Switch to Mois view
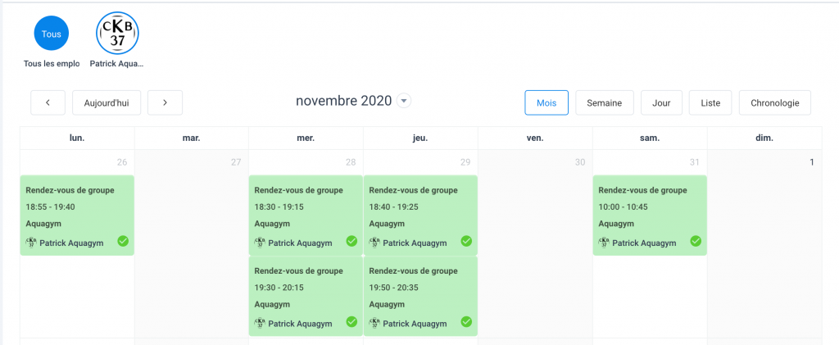The image size is (839, 345). (x=546, y=102)
